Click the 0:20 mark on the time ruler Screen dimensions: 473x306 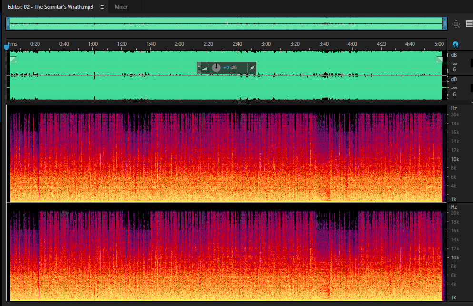[x=35, y=44]
